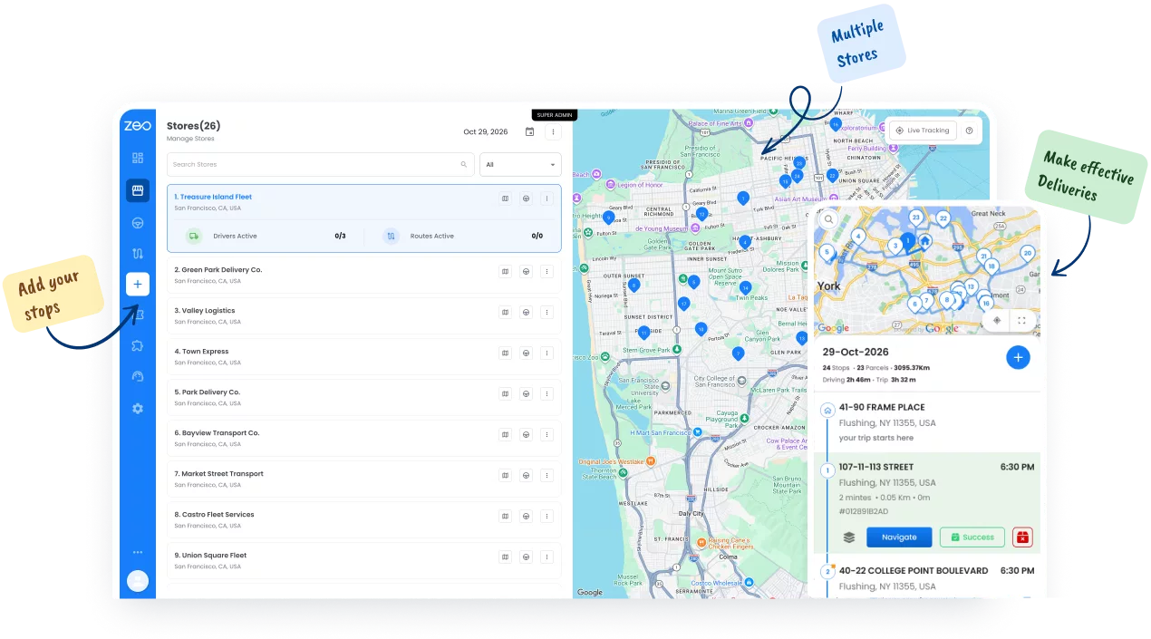Click the layers icon beside Navigate

point(849,537)
